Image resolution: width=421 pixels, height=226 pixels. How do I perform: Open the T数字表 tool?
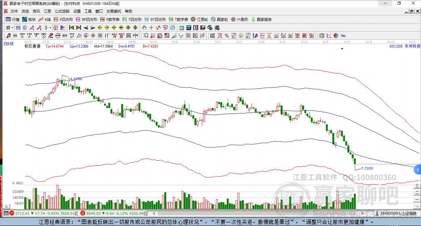click(x=178, y=19)
